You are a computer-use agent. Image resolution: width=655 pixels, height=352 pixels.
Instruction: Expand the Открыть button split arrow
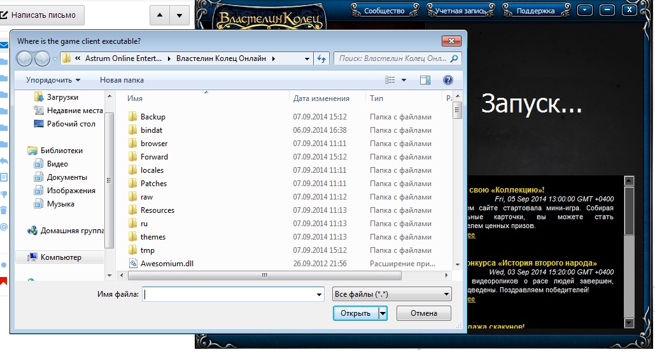click(383, 313)
